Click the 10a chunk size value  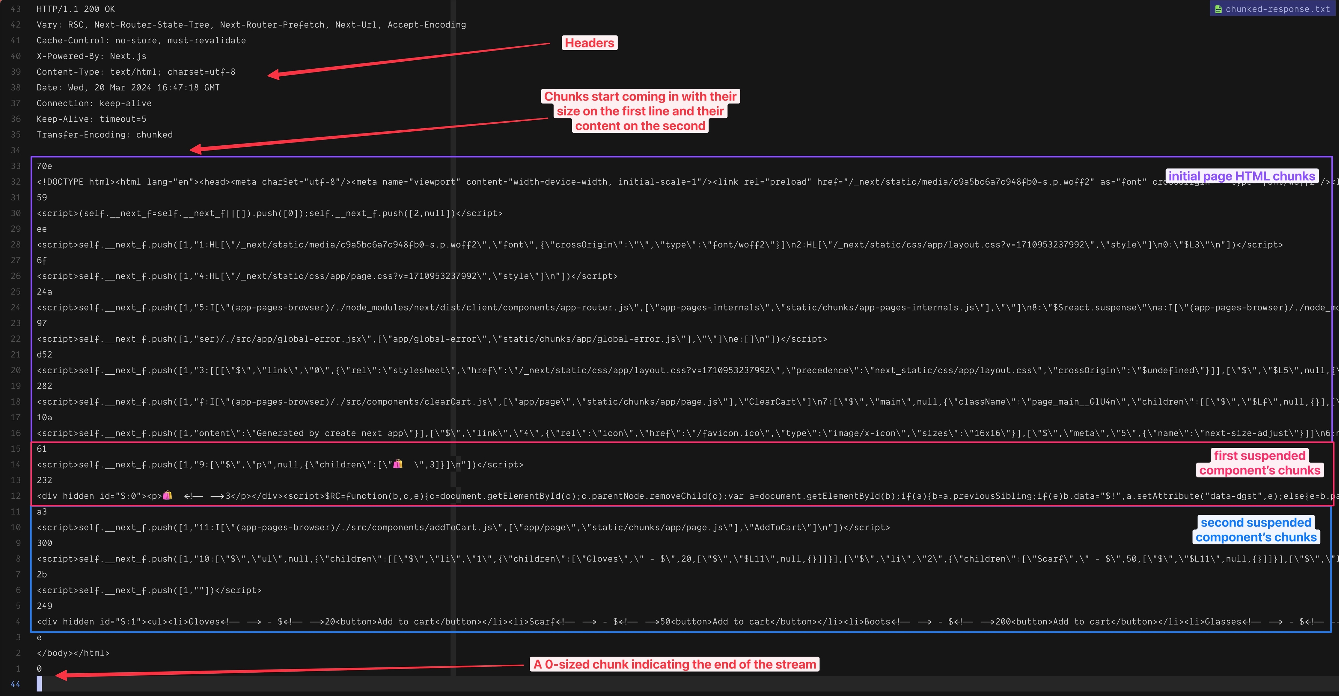44,417
